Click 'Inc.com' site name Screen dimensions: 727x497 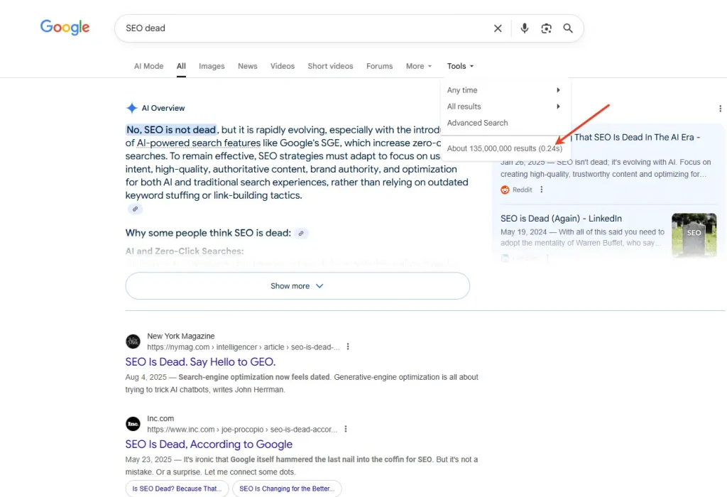(x=160, y=419)
